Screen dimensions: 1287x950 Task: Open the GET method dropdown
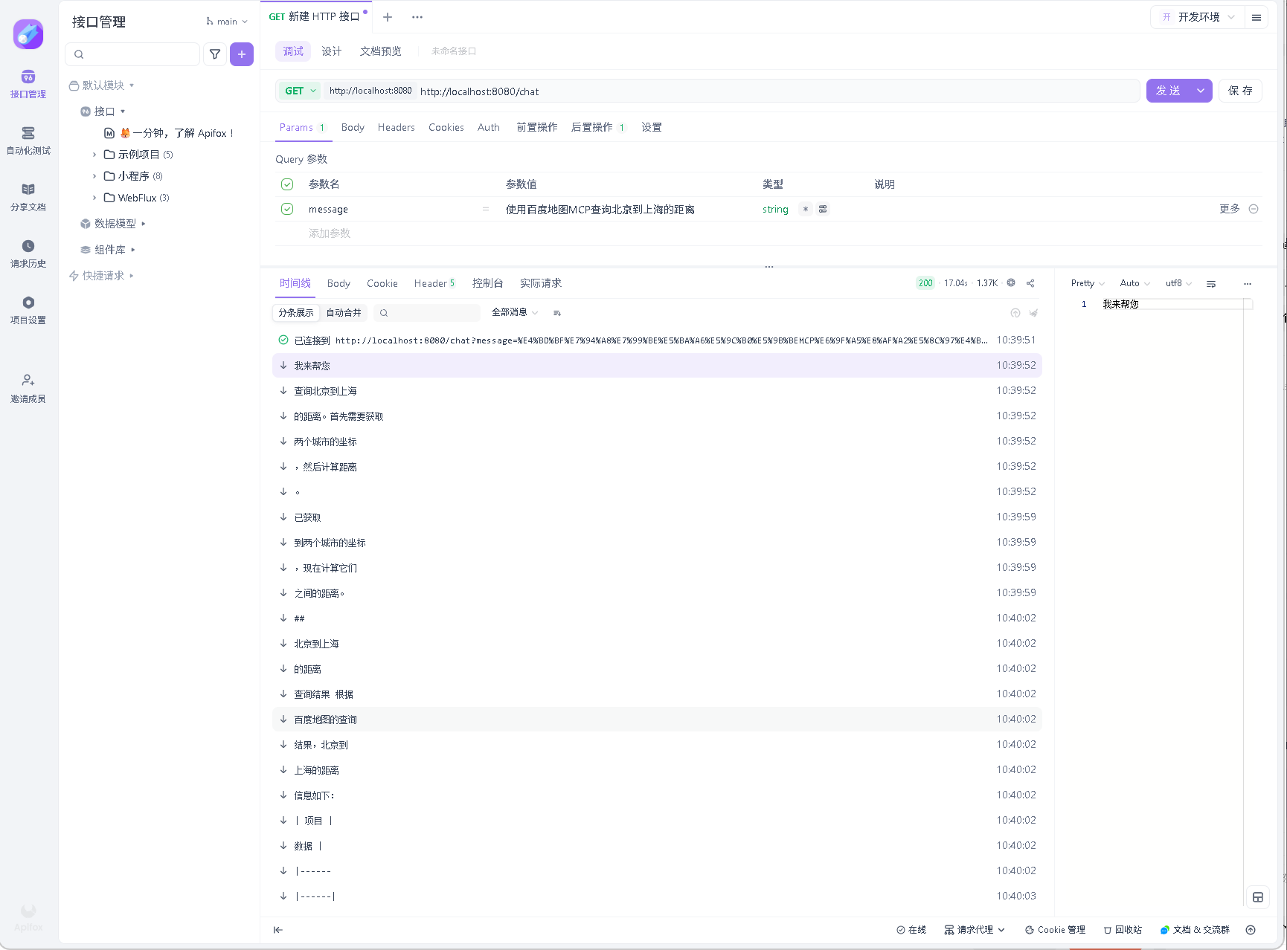[301, 91]
